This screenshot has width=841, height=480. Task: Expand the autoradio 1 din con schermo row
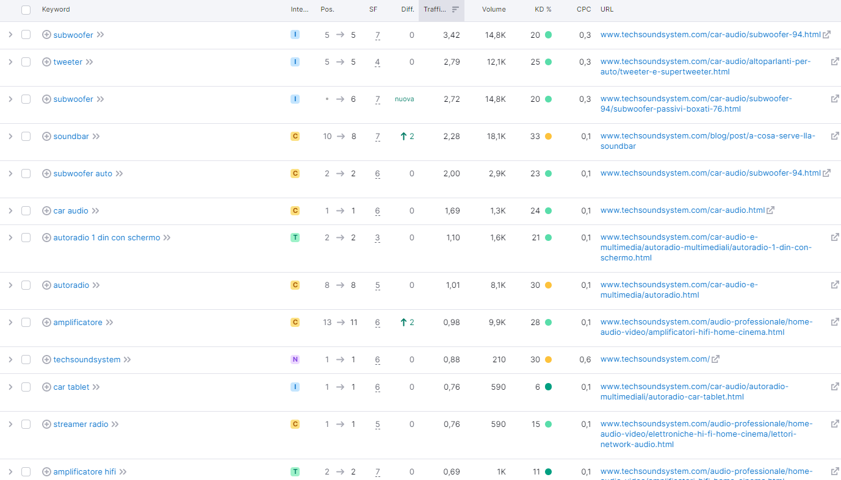click(10, 237)
